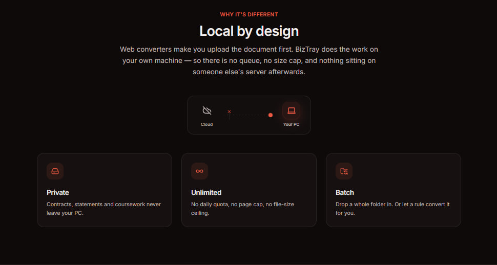Click the 'Local by design' heading
Image resolution: width=497 pixels, height=265 pixels.
pyautogui.click(x=249, y=31)
